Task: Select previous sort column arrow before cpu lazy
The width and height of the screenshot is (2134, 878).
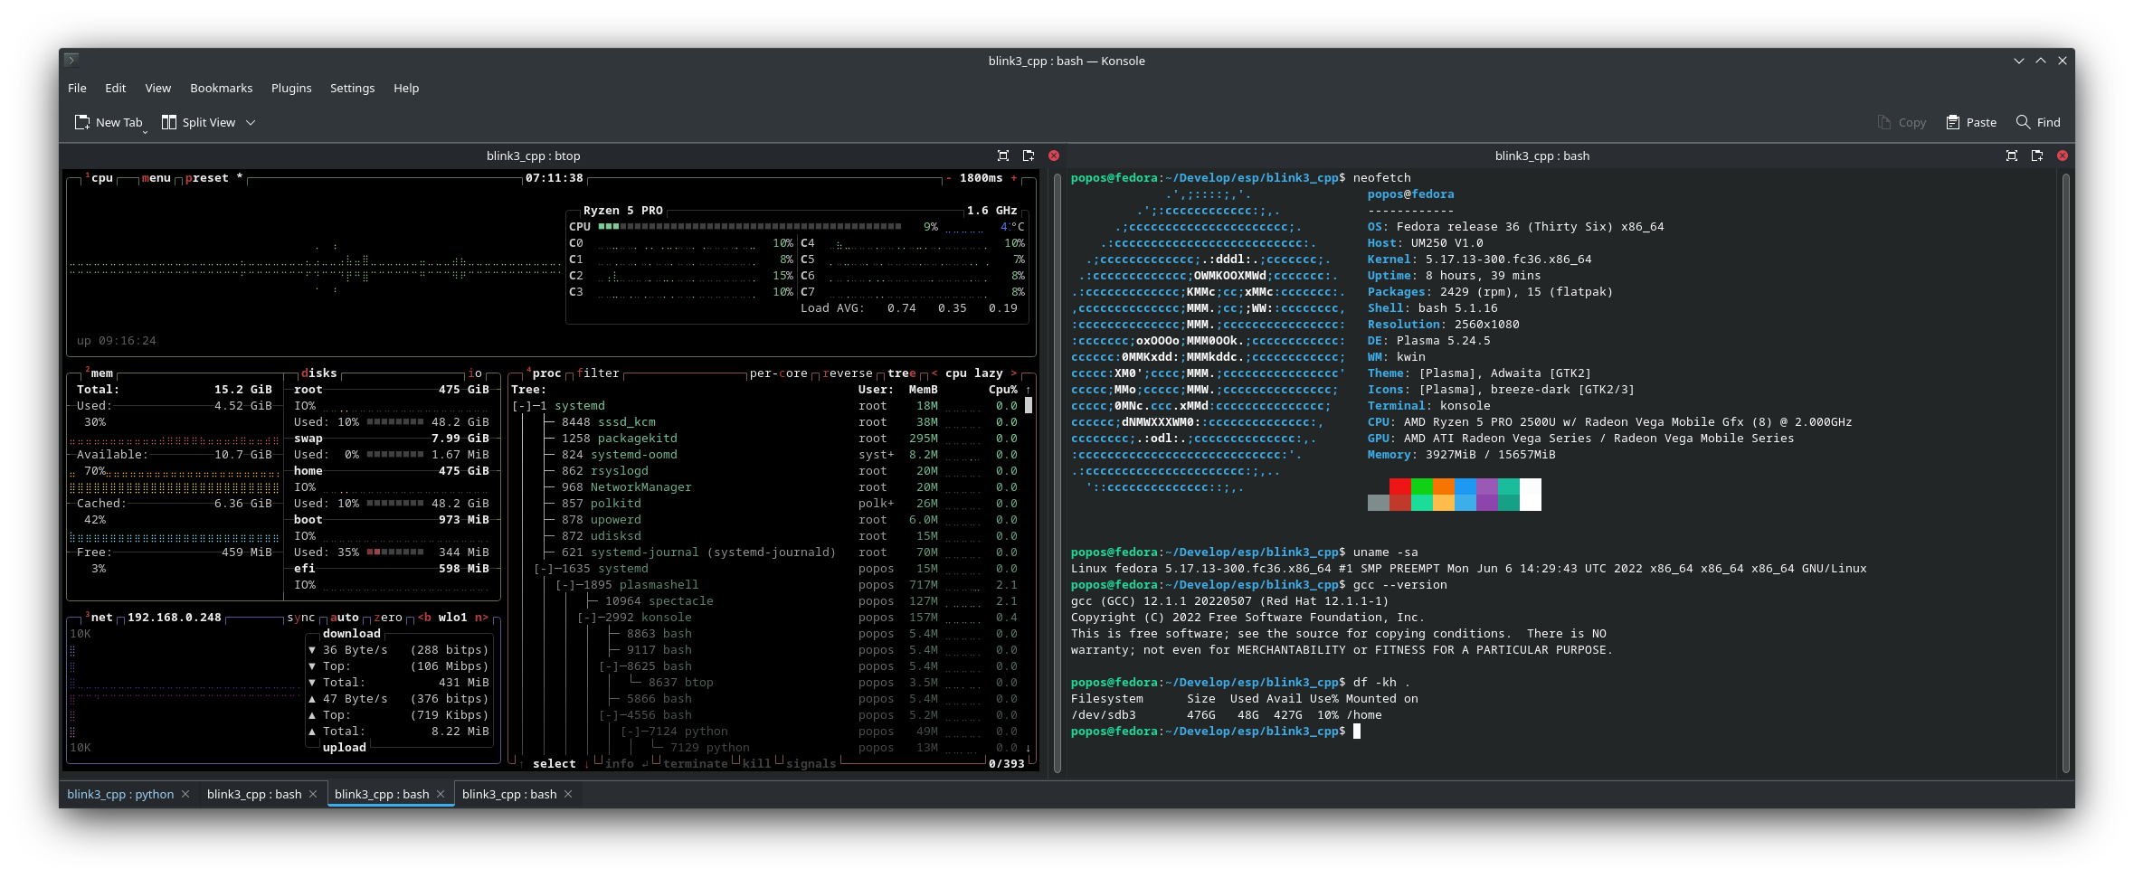Action: pyautogui.click(x=934, y=373)
